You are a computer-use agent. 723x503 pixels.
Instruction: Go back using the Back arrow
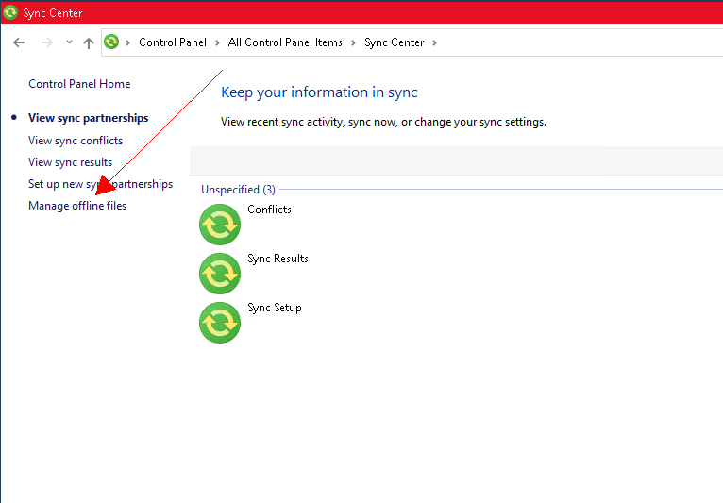pyautogui.click(x=19, y=42)
